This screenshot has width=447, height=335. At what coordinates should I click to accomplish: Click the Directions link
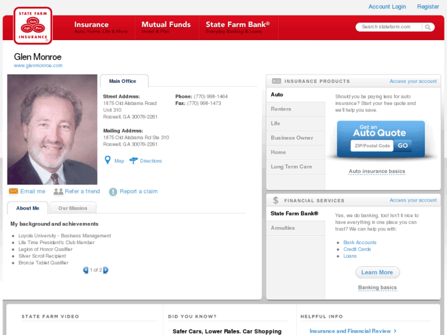[151, 161]
